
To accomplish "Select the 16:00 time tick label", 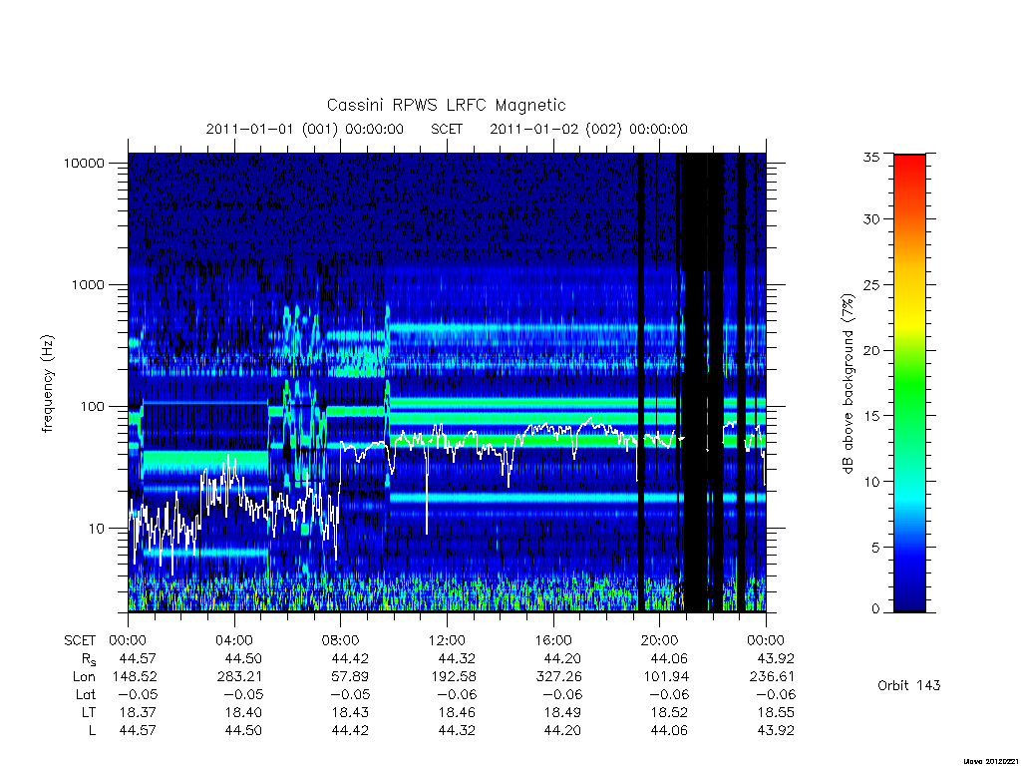I will point(552,640).
